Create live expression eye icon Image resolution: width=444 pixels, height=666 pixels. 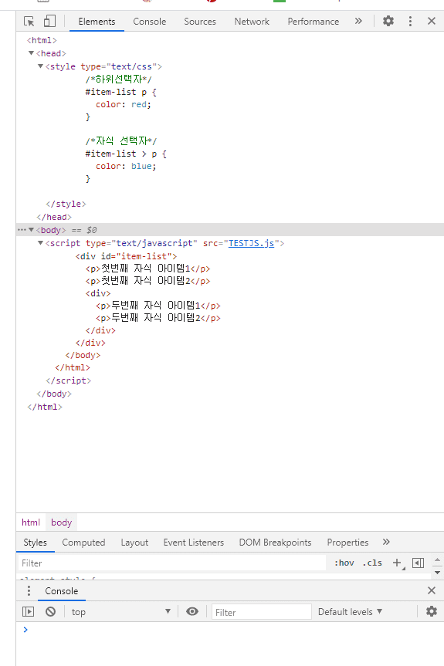coord(192,611)
